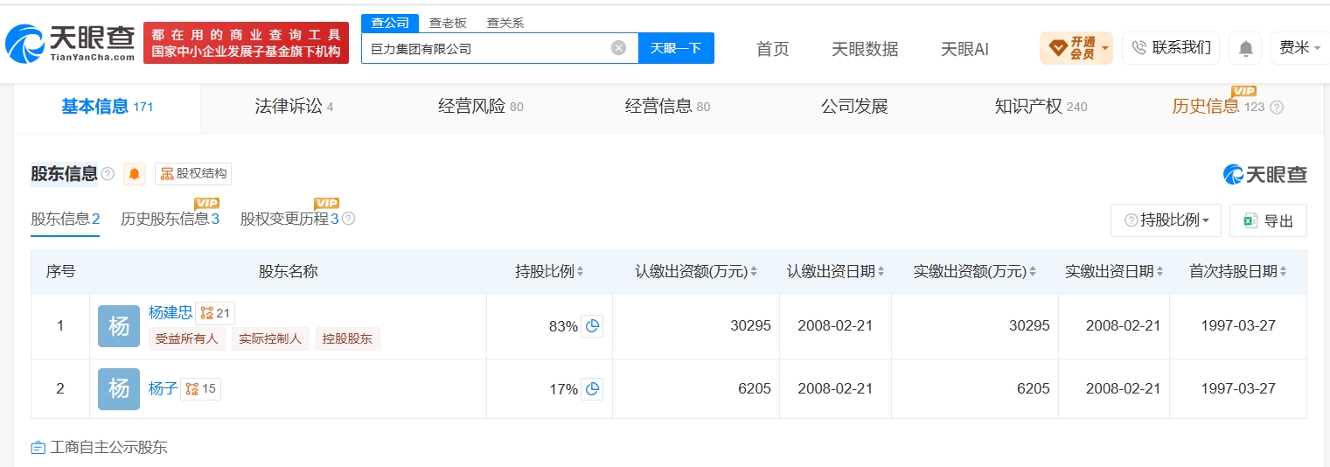Open the 费米 user account menu

click(1300, 48)
